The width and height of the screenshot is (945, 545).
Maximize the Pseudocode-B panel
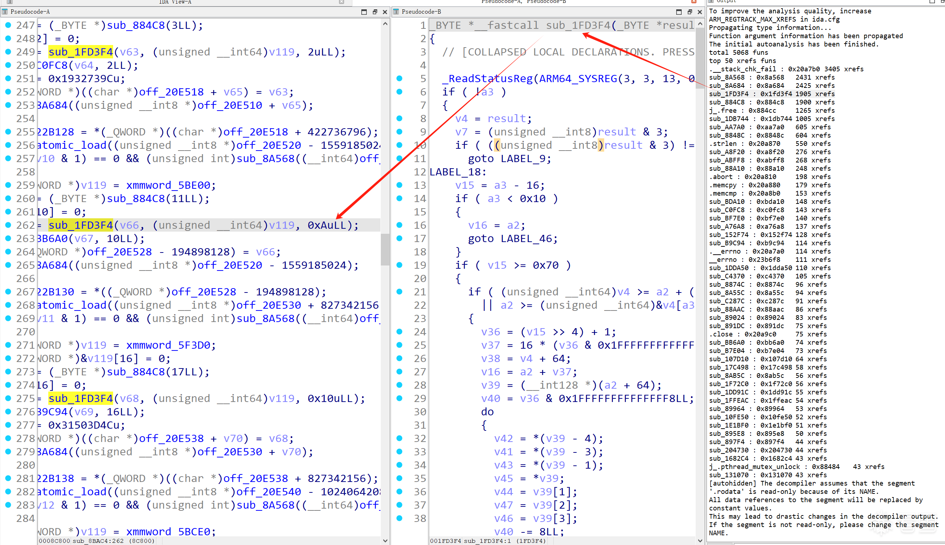tap(679, 12)
